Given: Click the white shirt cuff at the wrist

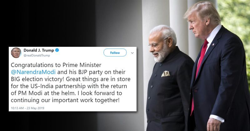Looking at the screenshot, I should click(x=217, y=118).
